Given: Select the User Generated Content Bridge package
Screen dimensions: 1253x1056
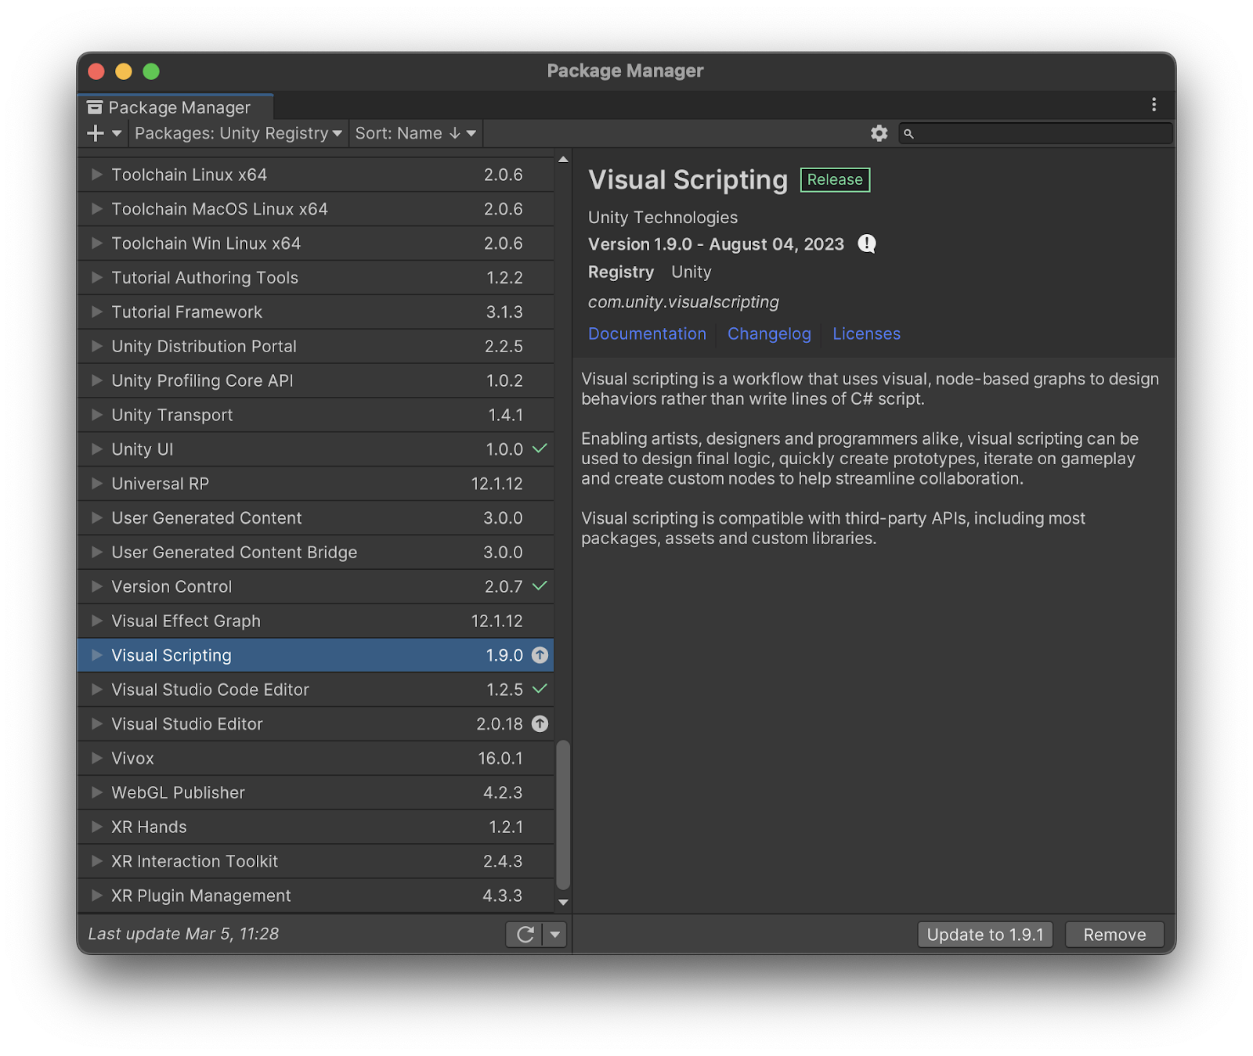Looking at the screenshot, I should click(316, 553).
